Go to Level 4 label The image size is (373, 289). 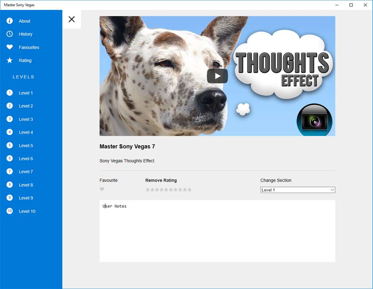[26, 132]
